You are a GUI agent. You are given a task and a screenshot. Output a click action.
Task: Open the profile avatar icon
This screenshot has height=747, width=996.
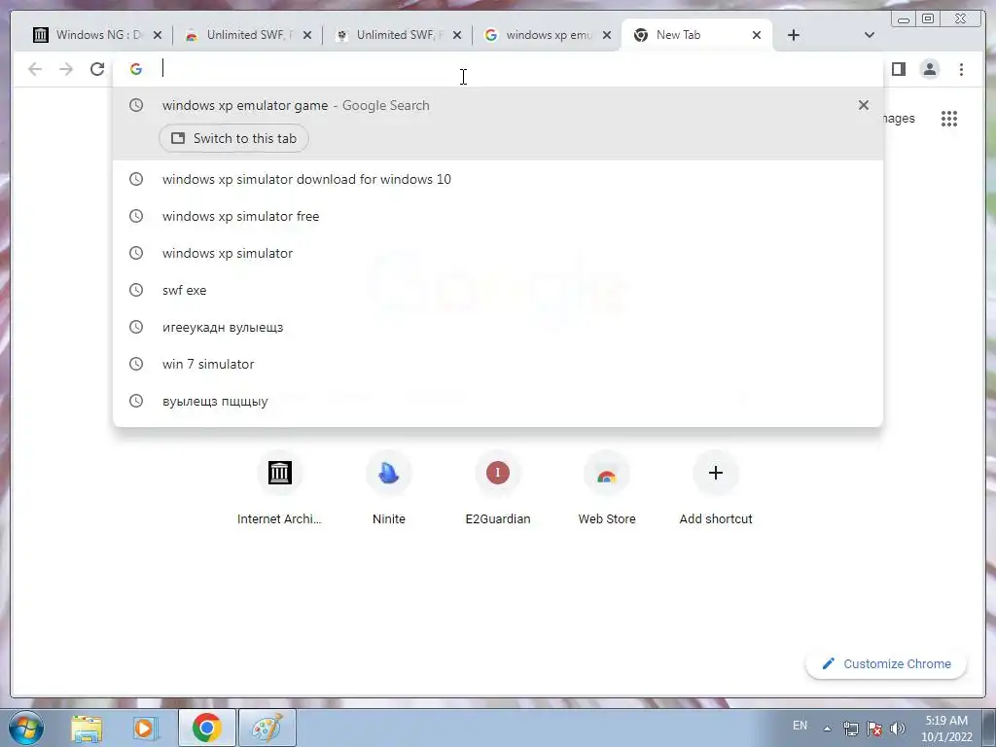click(x=929, y=69)
